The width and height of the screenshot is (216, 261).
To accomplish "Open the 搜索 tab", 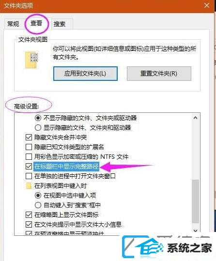I will pos(60,24).
